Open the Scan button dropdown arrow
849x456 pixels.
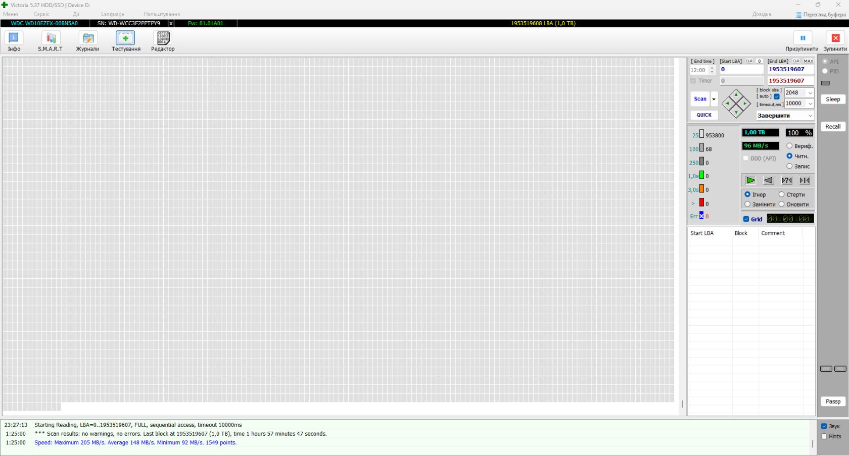(714, 99)
